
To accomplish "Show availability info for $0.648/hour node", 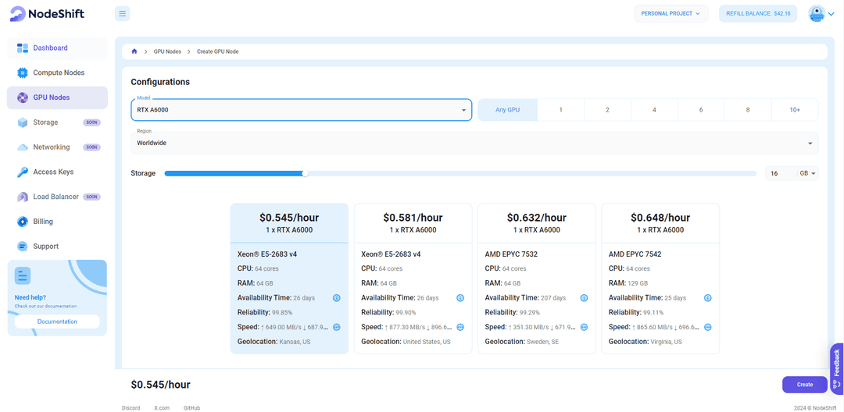I will [708, 297].
